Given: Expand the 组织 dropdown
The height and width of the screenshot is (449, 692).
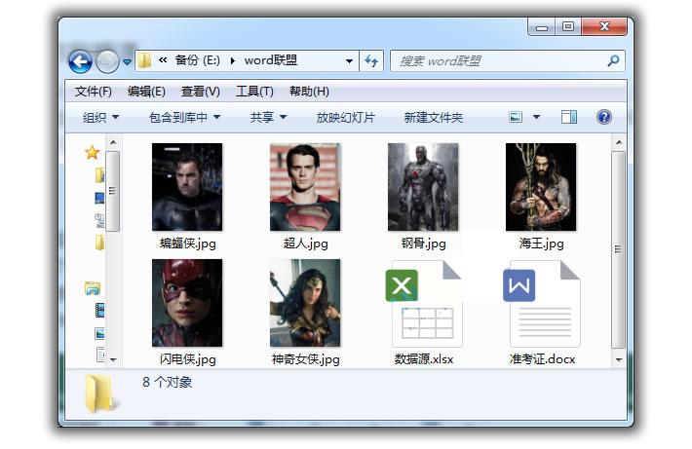Looking at the screenshot, I should coord(101,117).
